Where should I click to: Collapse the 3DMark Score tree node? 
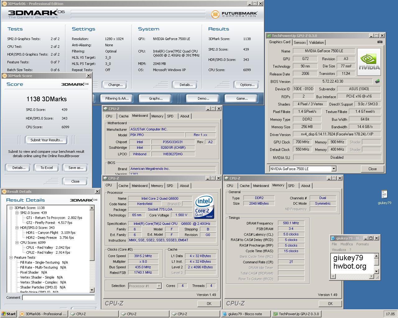(11, 208)
